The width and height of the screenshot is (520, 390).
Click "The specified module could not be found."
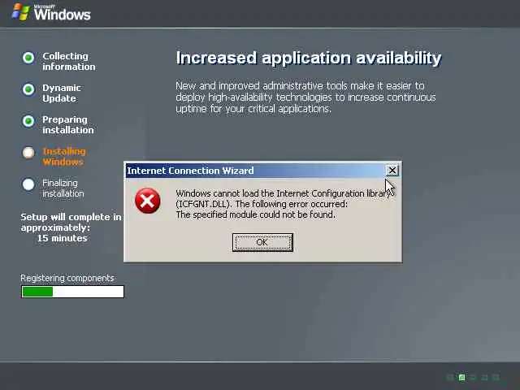255,214
